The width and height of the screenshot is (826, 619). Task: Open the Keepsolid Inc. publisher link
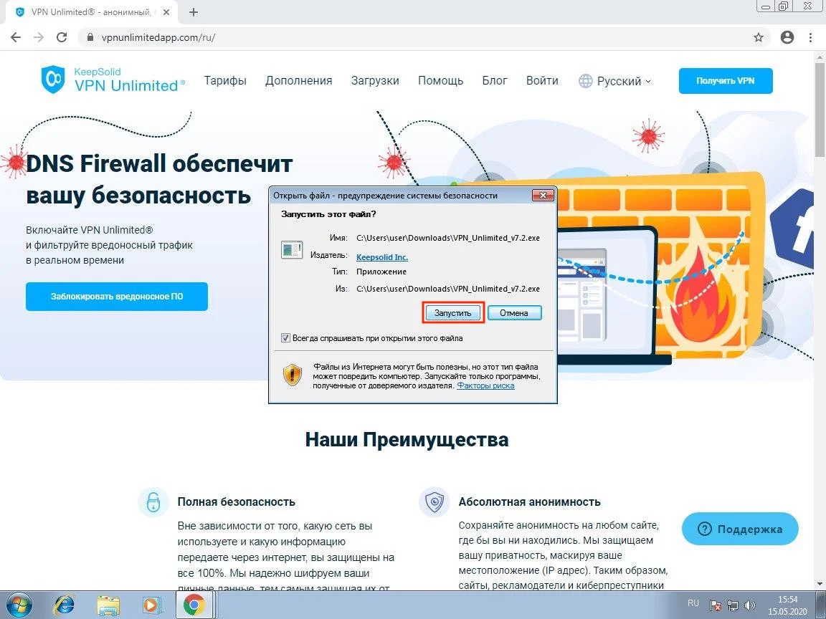coord(382,256)
